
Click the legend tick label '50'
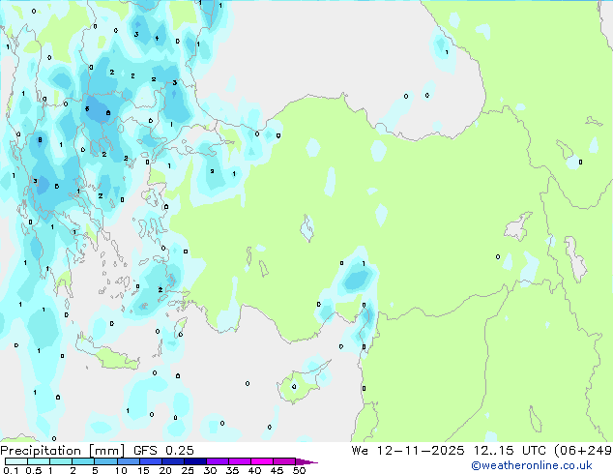(299, 470)
